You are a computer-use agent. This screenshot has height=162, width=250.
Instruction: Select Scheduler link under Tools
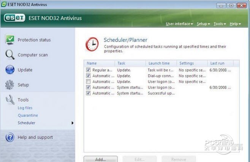(27, 123)
